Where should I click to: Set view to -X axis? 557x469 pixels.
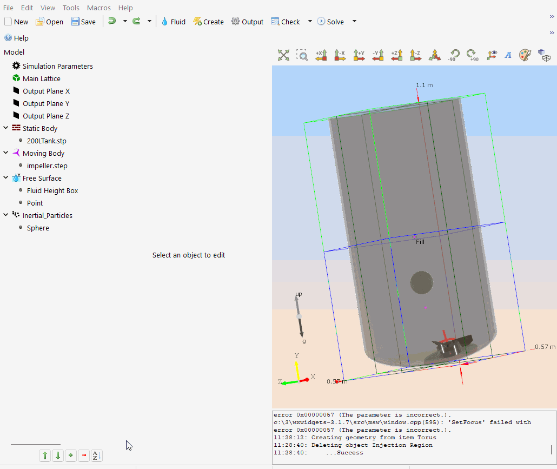(x=340, y=55)
